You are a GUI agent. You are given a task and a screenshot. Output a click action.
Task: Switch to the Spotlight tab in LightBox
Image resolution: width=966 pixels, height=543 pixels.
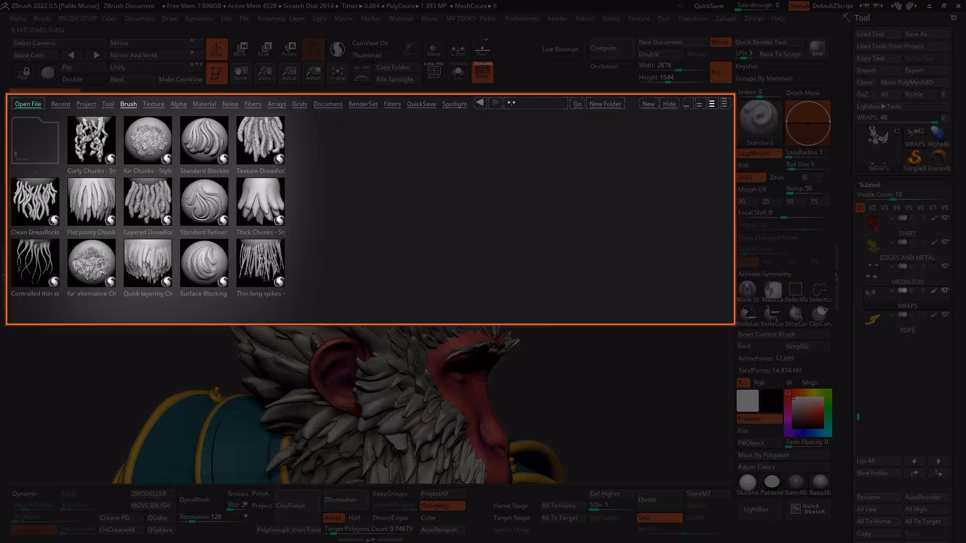[x=454, y=104]
